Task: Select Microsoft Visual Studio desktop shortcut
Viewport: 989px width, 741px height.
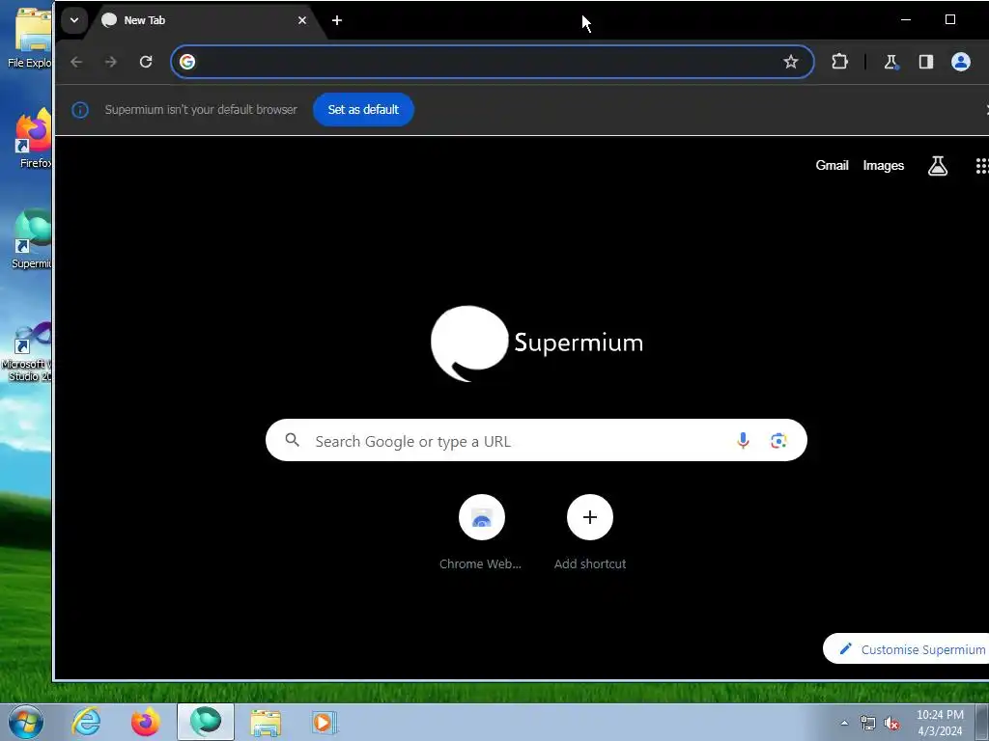Action: click(x=28, y=351)
